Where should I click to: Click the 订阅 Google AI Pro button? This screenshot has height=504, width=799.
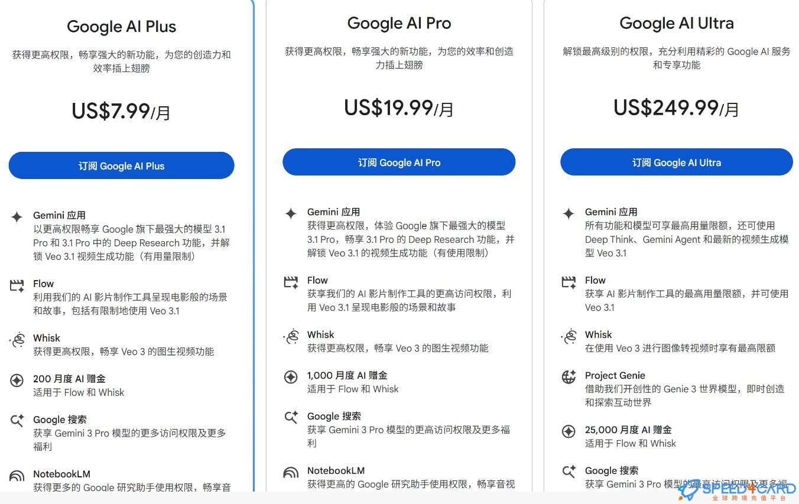(399, 162)
